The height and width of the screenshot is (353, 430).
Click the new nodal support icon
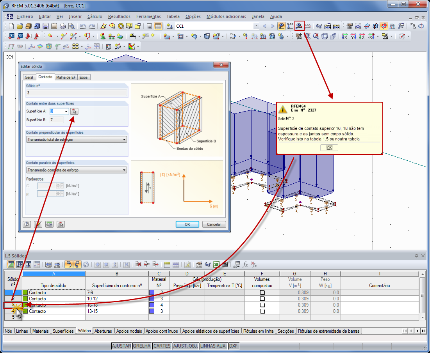point(103,36)
